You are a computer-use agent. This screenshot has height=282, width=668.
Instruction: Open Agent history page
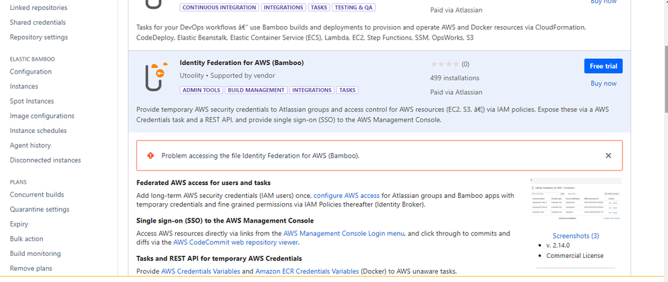click(x=30, y=145)
